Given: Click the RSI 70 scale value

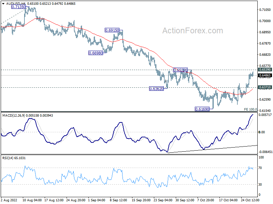Looking at the screenshot, I should click(260, 168).
